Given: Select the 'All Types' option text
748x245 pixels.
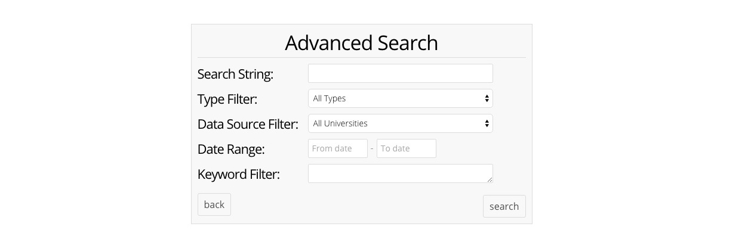Looking at the screenshot, I should pos(329,98).
